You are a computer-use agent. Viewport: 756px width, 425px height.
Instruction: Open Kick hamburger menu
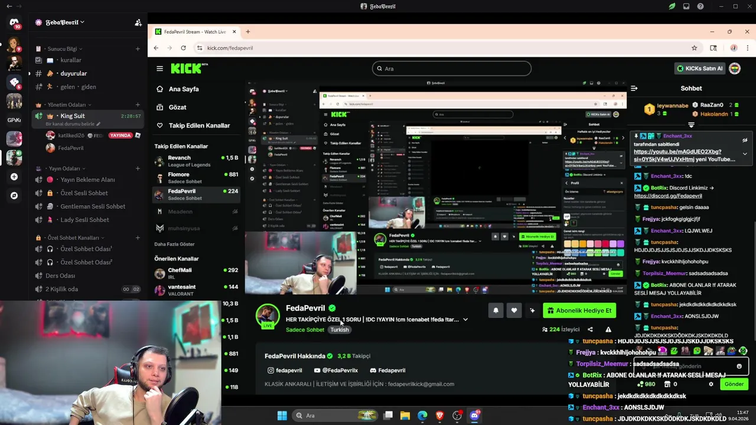tap(159, 68)
